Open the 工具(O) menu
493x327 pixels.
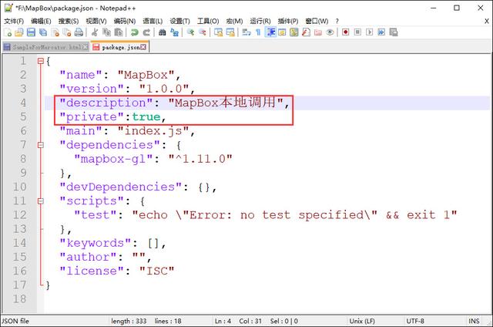point(208,21)
